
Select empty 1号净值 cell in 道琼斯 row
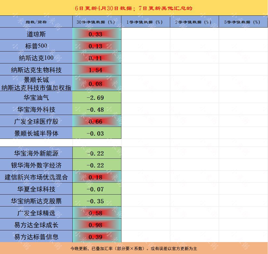click(146, 34)
